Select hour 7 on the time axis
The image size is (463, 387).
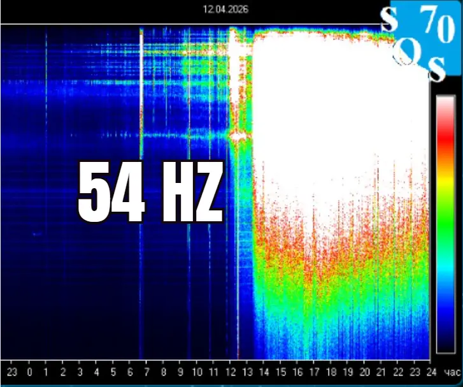pyautogui.click(x=146, y=372)
